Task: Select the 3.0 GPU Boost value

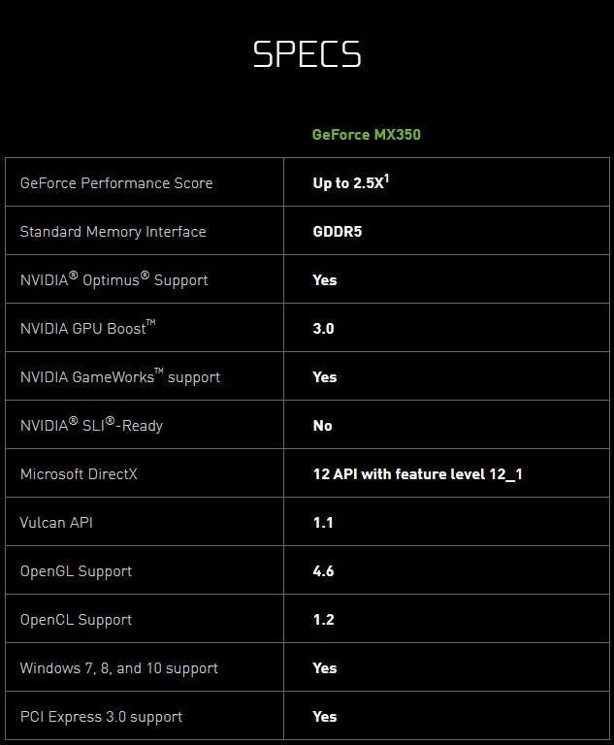Action: coord(323,329)
